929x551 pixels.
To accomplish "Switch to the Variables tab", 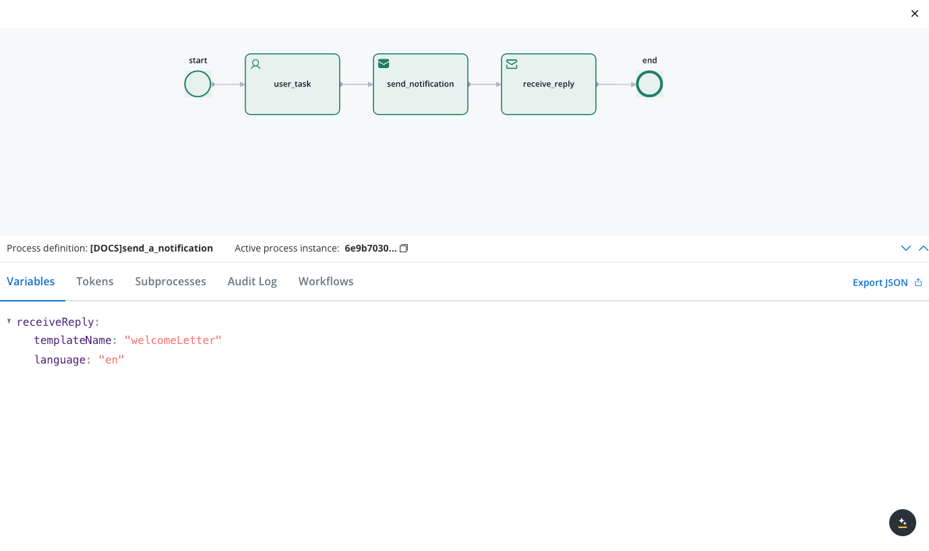I will tap(31, 281).
